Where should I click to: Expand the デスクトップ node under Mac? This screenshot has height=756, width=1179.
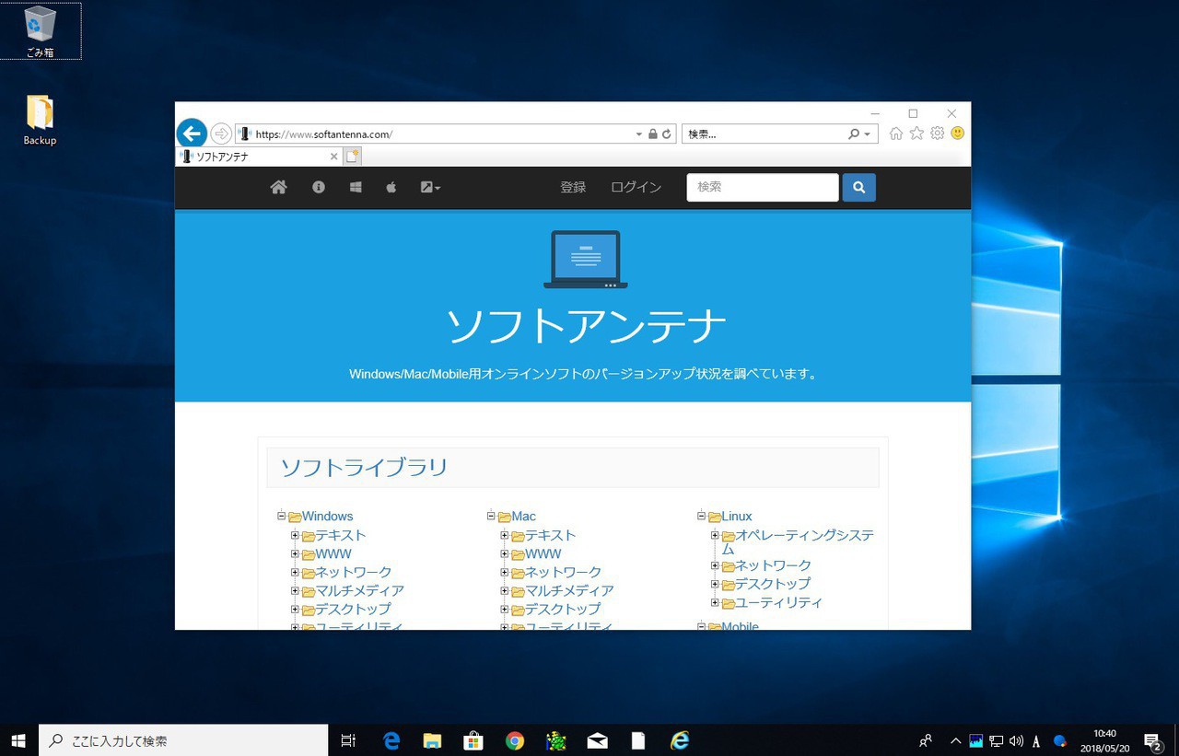pyautogui.click(x=505, y=609)
